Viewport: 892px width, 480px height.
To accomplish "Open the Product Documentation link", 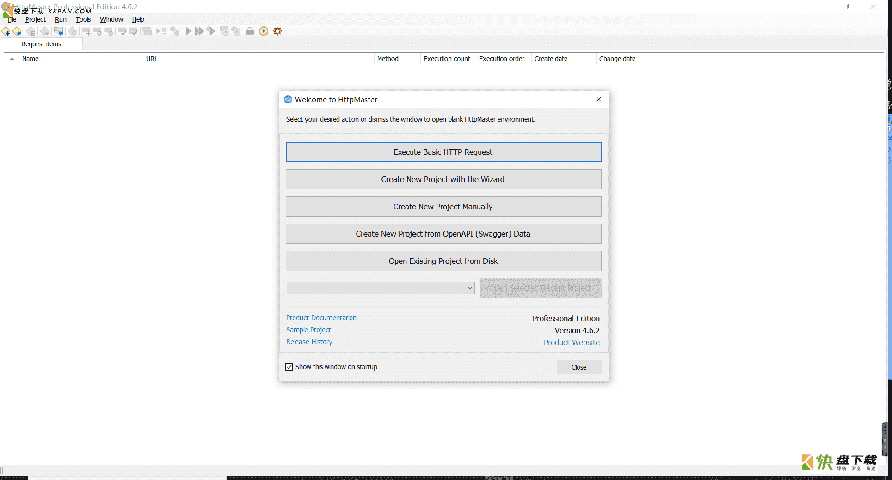I will (x=321, y=318).
